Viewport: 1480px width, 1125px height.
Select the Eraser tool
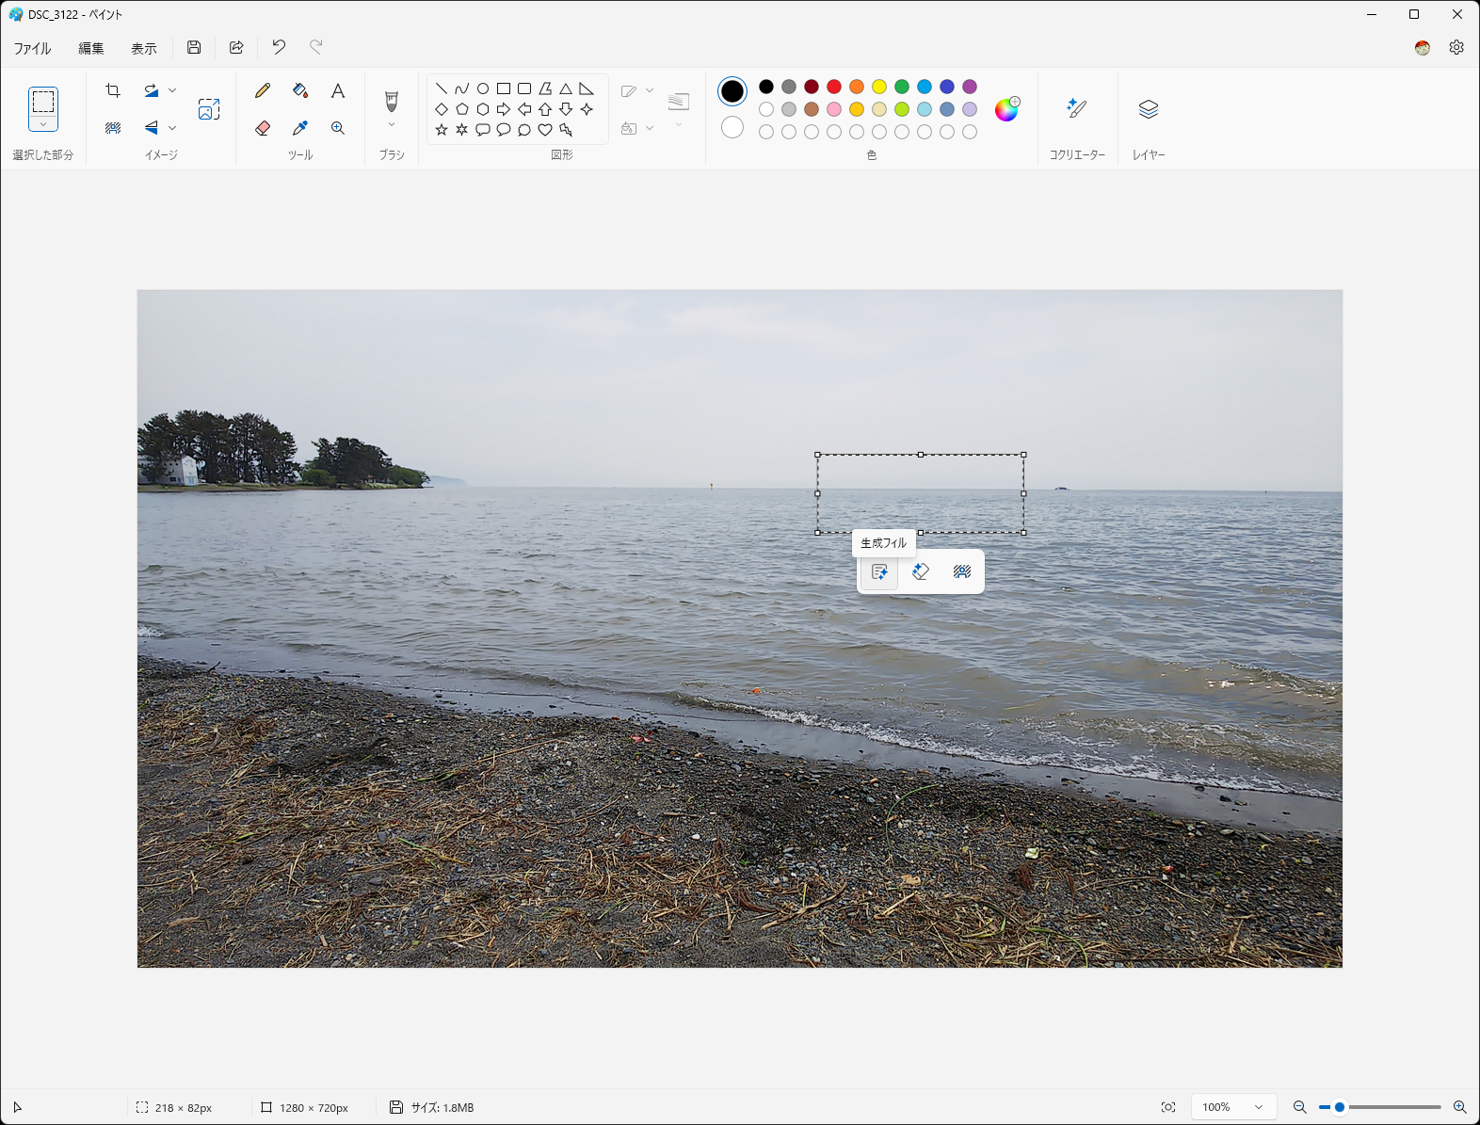pyautogui.click(x=263, y=128)
